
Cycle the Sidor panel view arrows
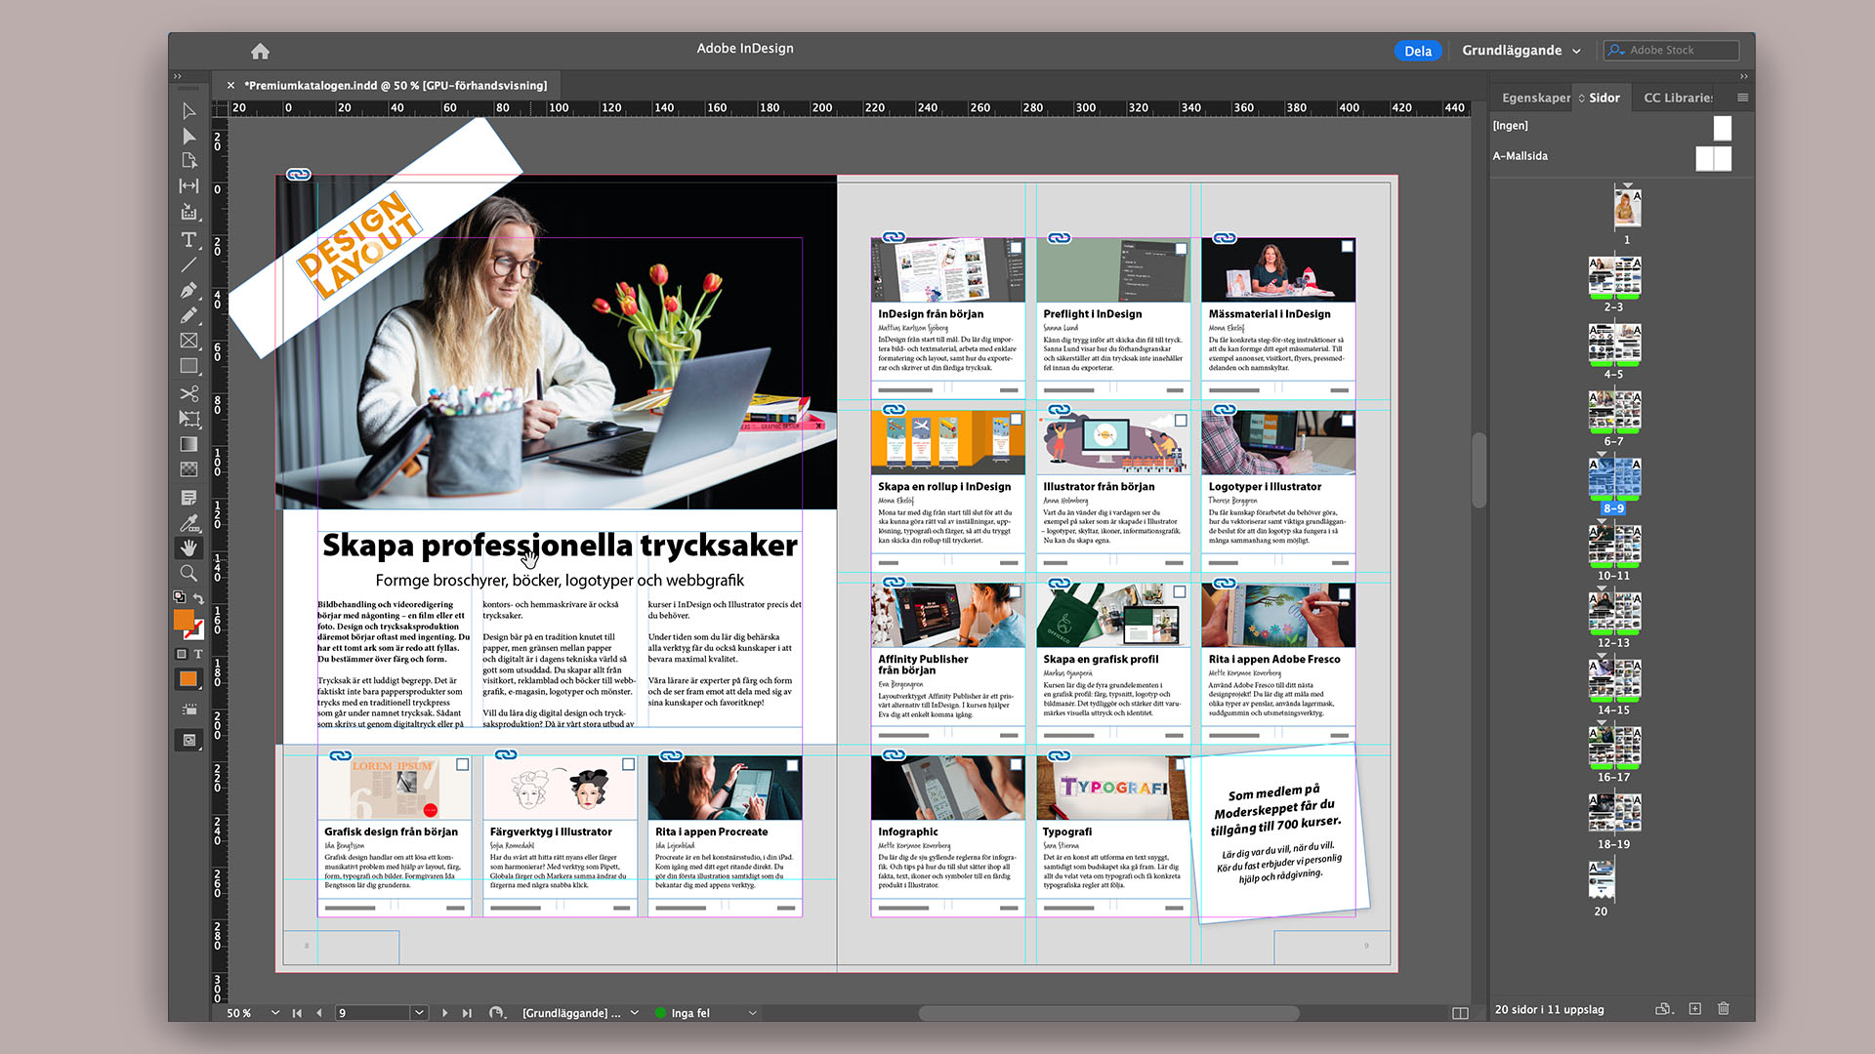point(1582,98)
